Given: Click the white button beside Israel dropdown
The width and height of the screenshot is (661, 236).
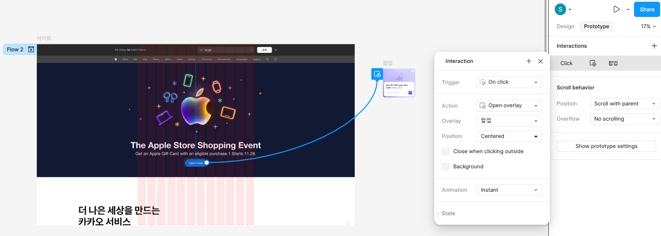Looking at the screenshot, I should coord(264,50).
